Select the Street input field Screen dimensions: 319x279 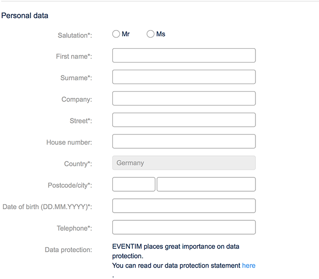click(x=184, y=120)
